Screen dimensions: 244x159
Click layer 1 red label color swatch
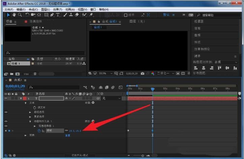(x=25, y=98)
